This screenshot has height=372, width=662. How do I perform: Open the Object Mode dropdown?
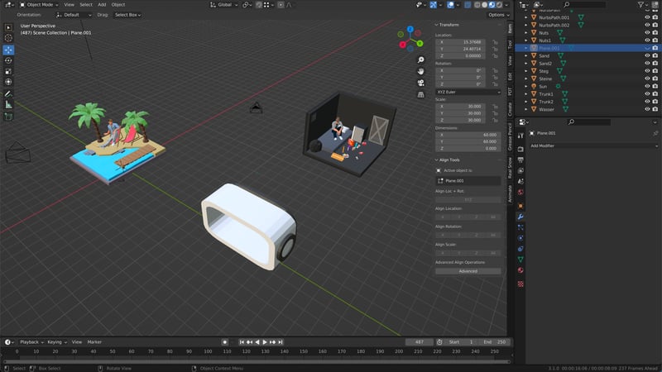tap(40, 4)
